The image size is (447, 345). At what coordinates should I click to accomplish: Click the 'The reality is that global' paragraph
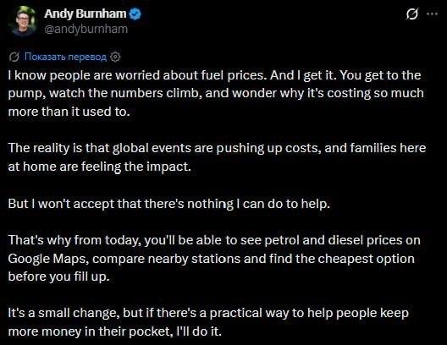pos(217,157)
